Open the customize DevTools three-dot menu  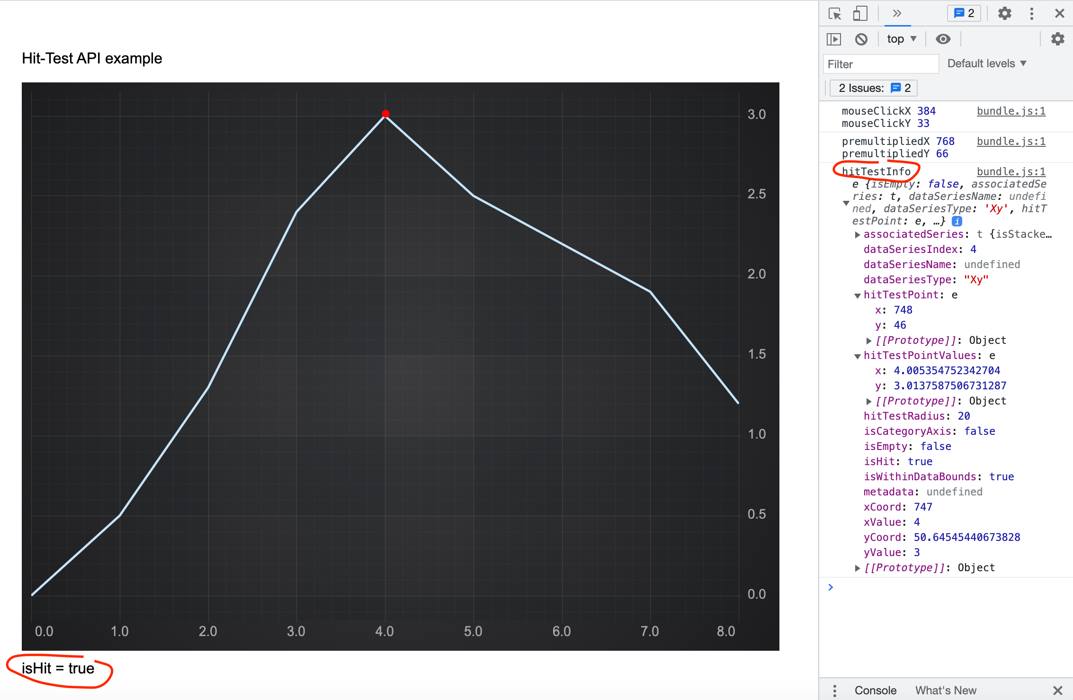[x=1032, y=13]
